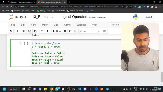The image size is (163, 92).
Task: Open a new browser tab
Action: (x=70, y=2)
